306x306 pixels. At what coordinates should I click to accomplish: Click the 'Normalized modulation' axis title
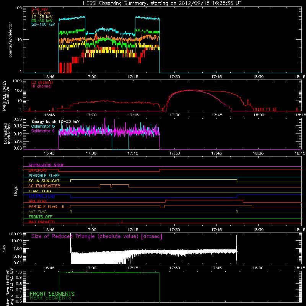coord(7,133)
